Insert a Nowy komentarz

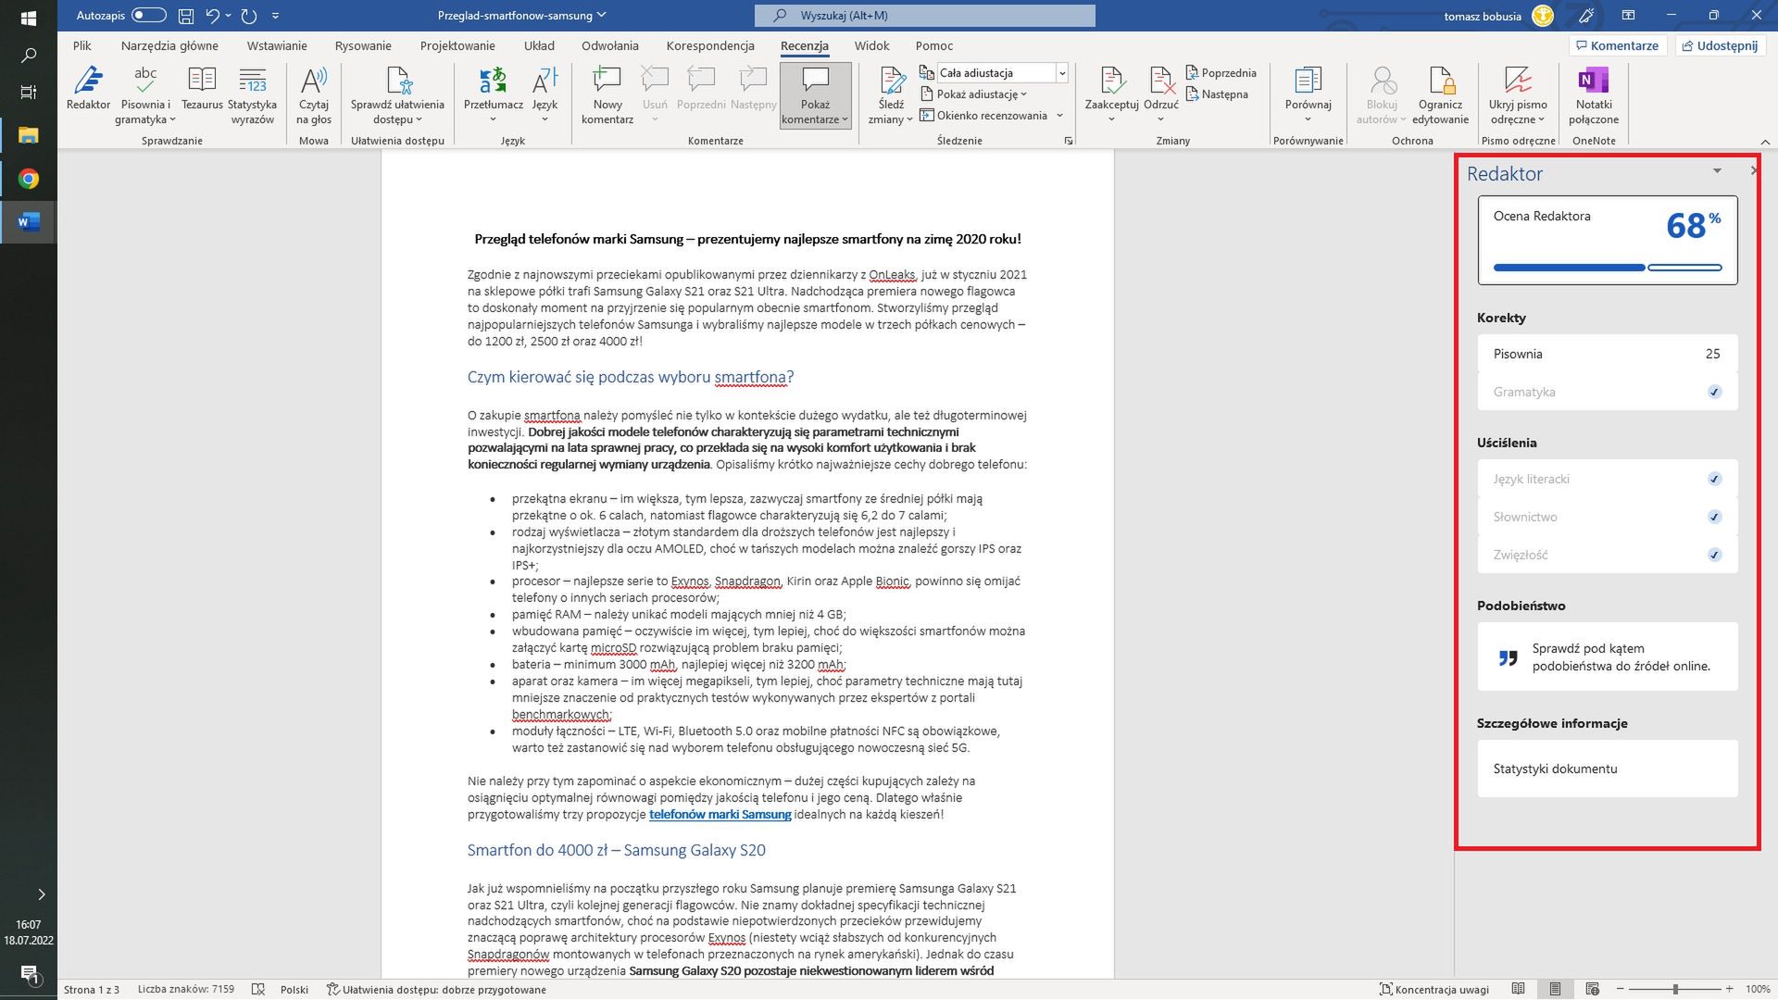tap(607, 90)
